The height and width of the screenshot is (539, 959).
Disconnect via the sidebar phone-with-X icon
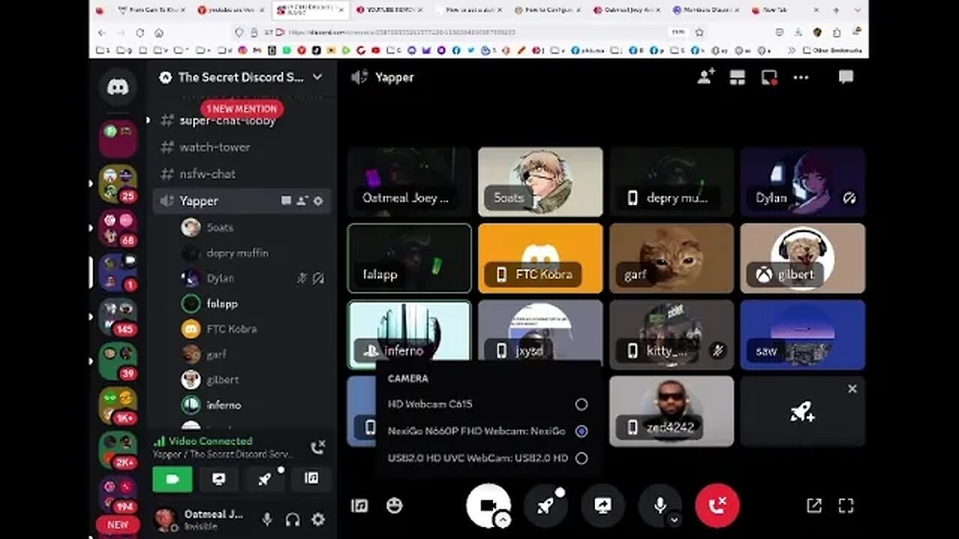(318, 448)
